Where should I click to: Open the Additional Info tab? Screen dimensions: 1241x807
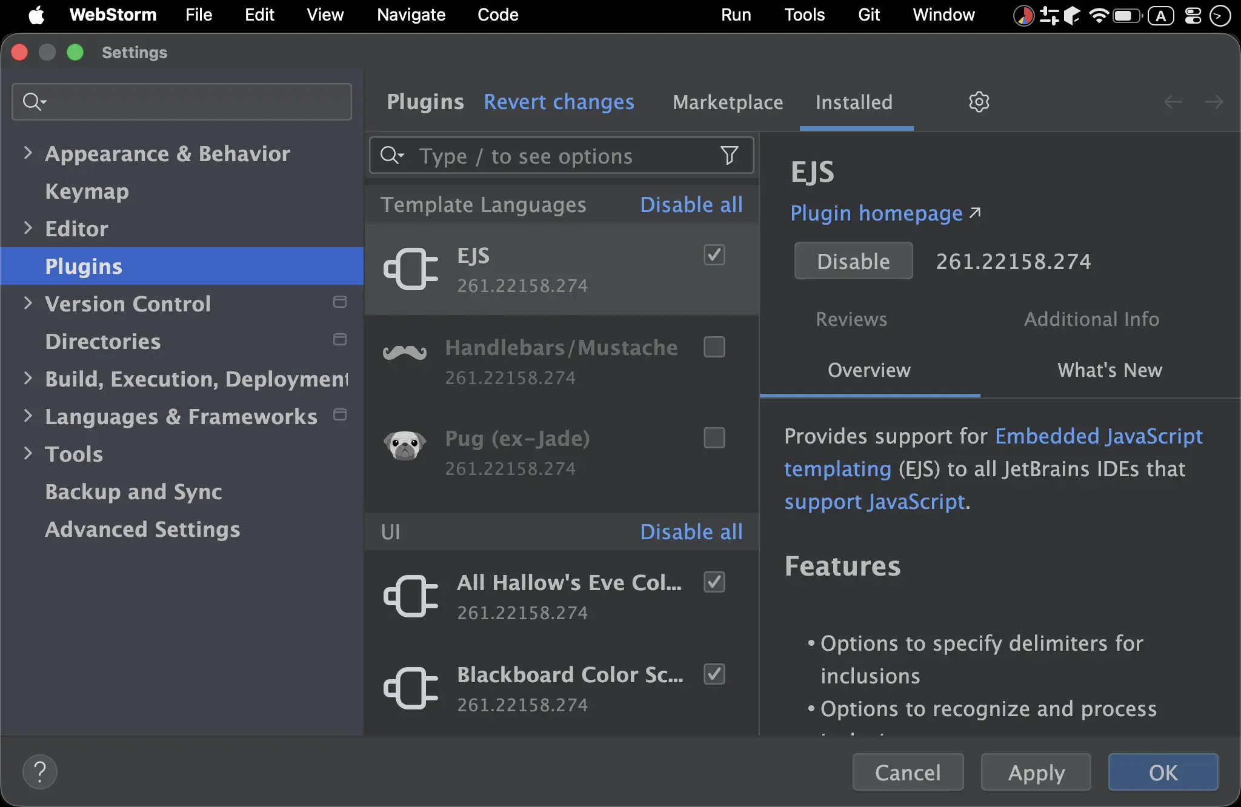pyautogui.click(x=1092, y=319)
